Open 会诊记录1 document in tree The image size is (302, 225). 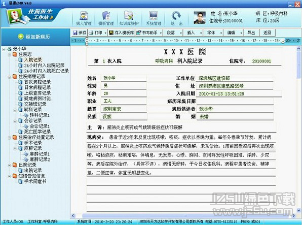pos(40,126)
